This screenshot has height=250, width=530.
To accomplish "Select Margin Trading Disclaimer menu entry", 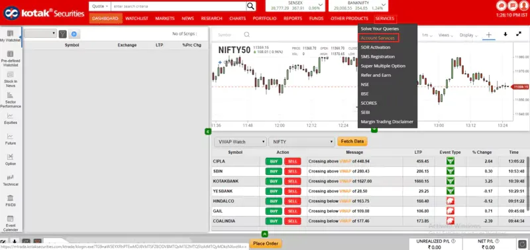I will 387,121.
